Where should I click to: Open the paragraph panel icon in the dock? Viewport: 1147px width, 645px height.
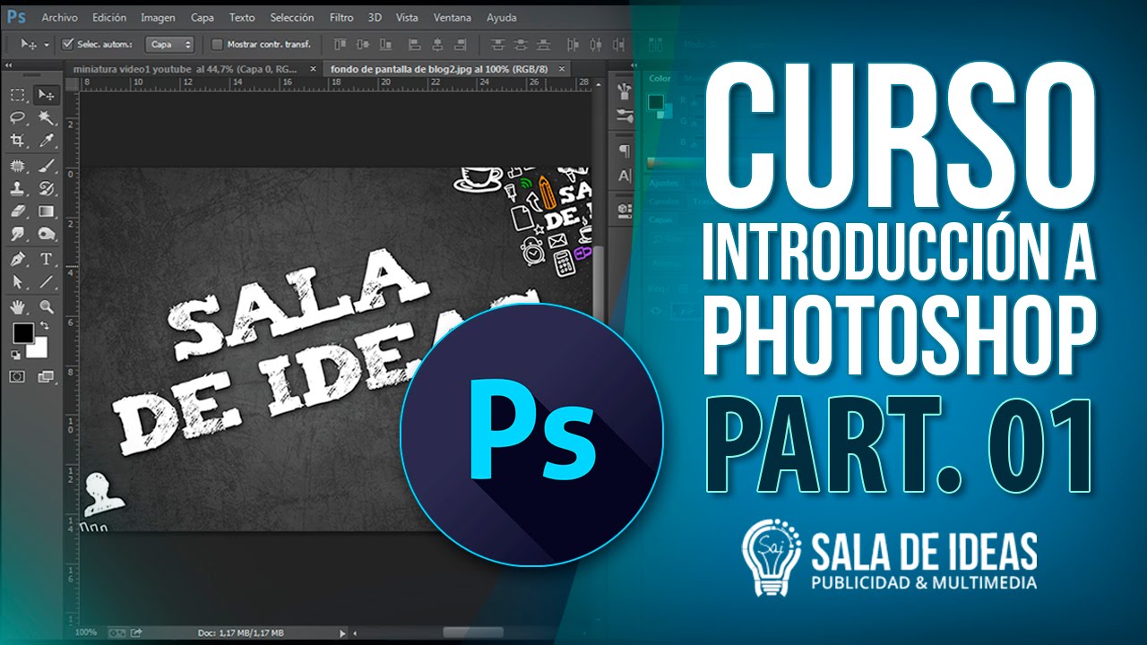625,150
